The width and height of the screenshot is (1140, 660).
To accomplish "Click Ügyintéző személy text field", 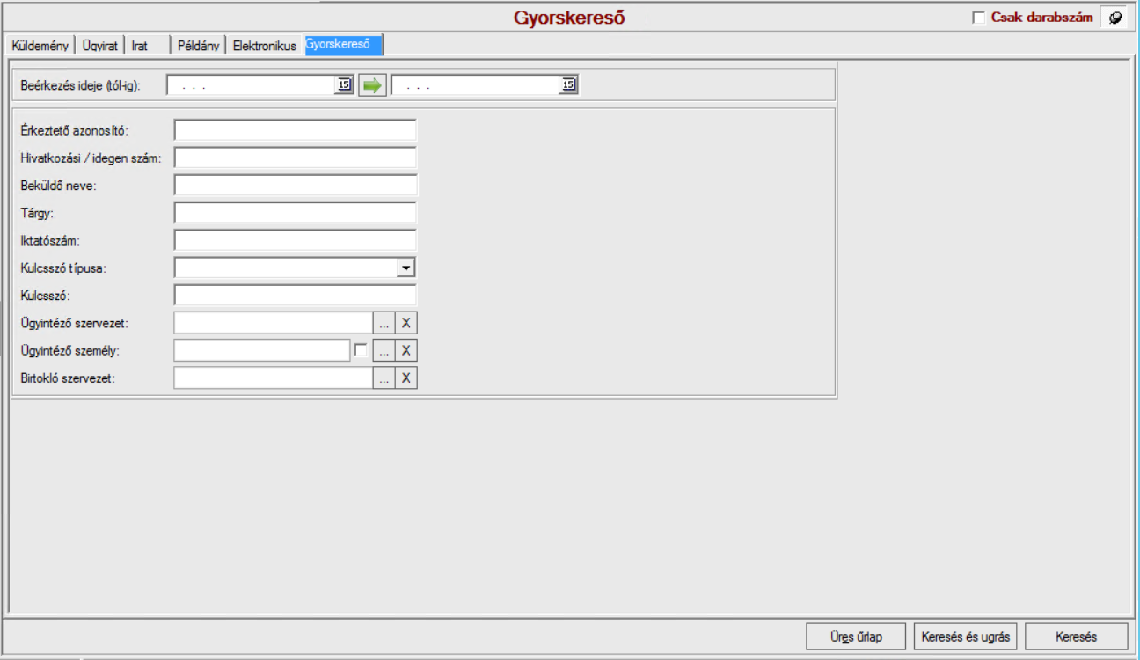I will point(262,350).
